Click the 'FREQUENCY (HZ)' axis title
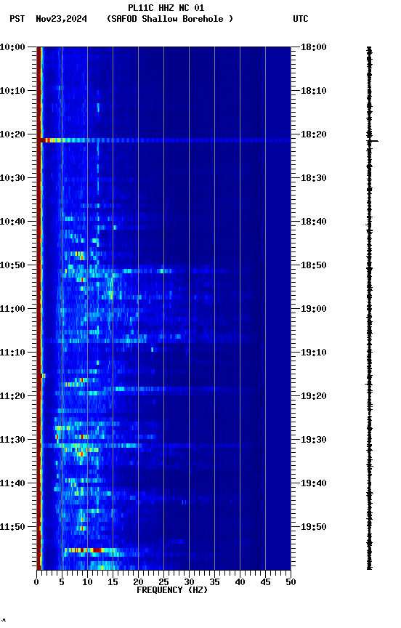 point(172,591)
